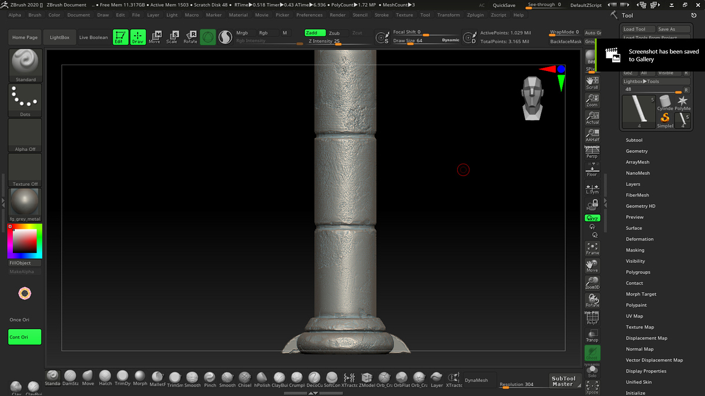Open the Xpose view icon

point(592,387)
